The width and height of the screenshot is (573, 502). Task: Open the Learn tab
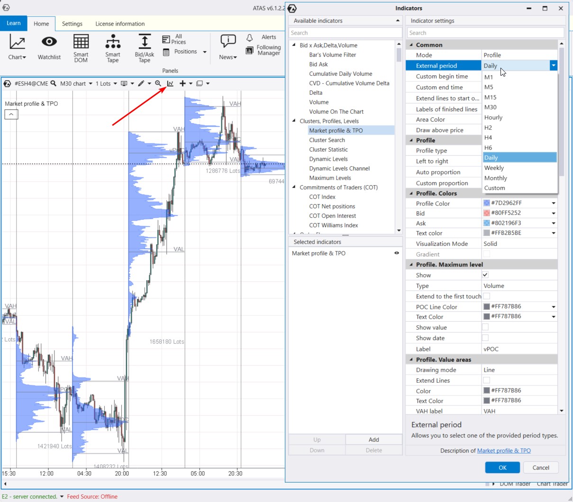[14, 23]
